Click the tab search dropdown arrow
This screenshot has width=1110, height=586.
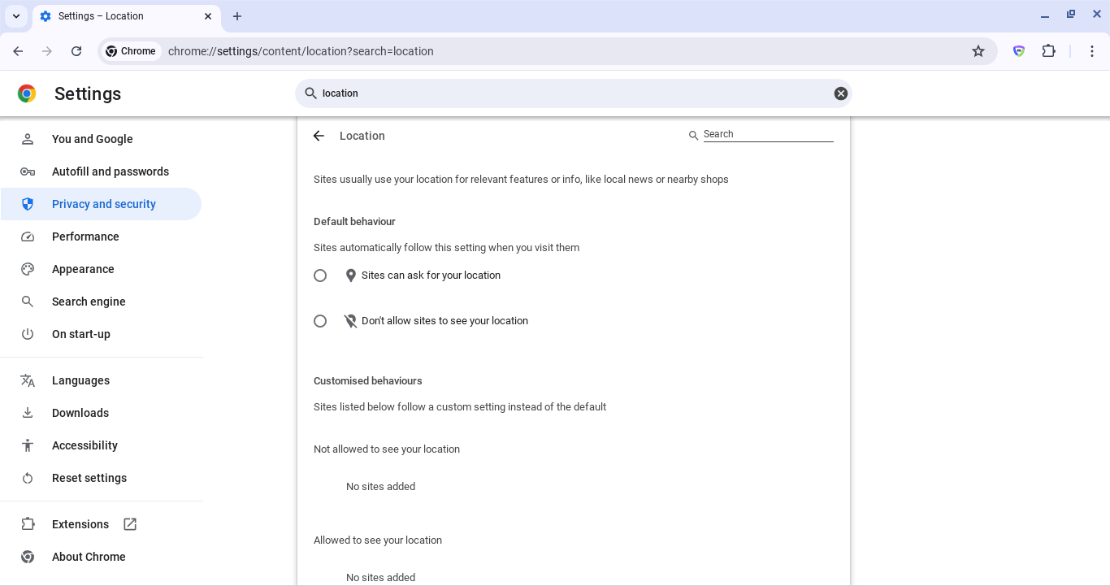16,16
